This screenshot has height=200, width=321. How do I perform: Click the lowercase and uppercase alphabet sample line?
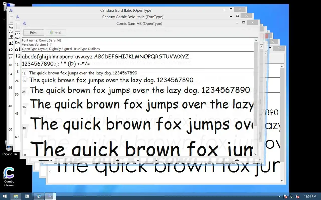(105, 56)
